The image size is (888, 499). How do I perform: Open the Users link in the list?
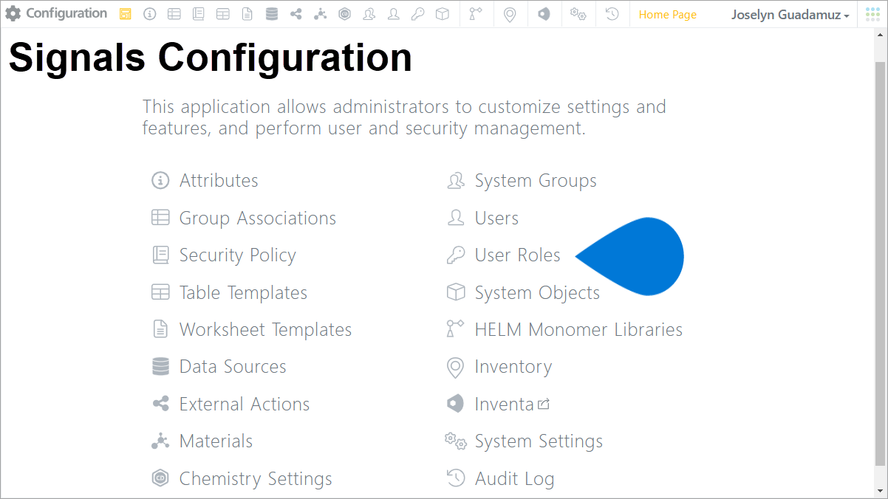click(496, 218)
